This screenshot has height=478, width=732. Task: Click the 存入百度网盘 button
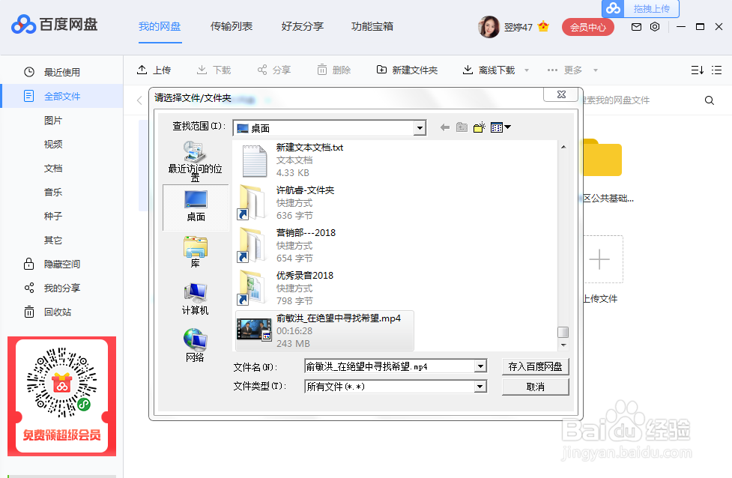(x=536, y=366)
